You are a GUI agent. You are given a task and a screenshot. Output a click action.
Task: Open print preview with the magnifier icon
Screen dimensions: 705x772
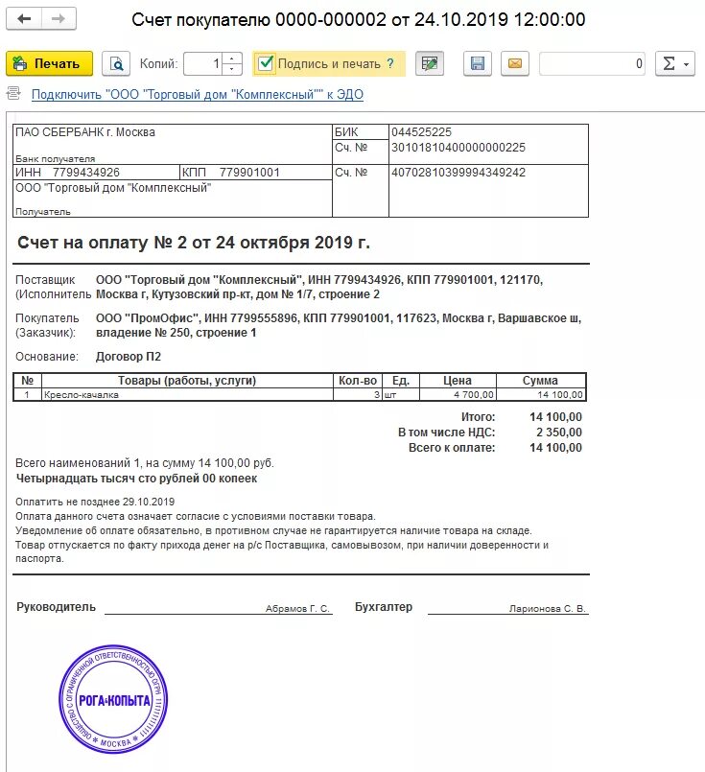tap(116, 63)
